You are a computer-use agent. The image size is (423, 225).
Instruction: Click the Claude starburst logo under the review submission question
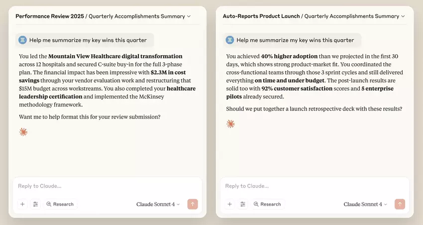tap(23, 132)
